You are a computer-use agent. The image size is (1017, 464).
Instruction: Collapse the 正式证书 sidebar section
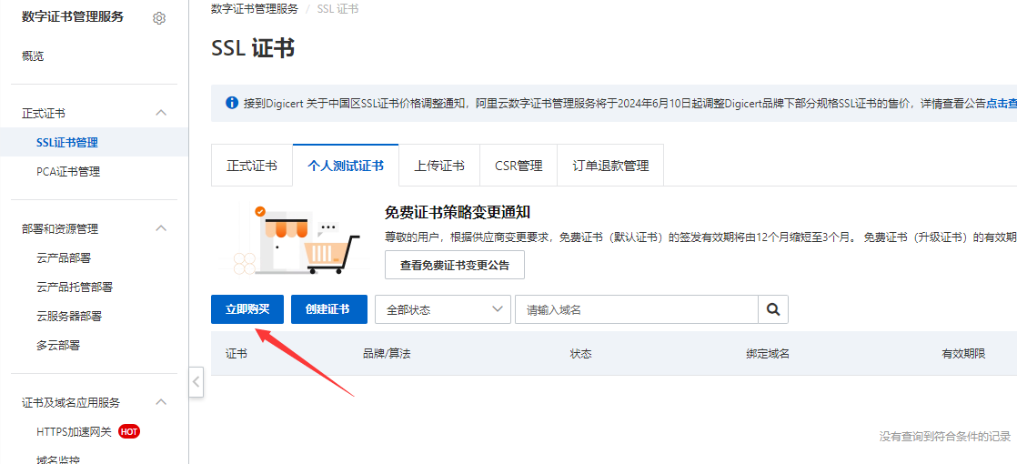click(x=161, y=113)
